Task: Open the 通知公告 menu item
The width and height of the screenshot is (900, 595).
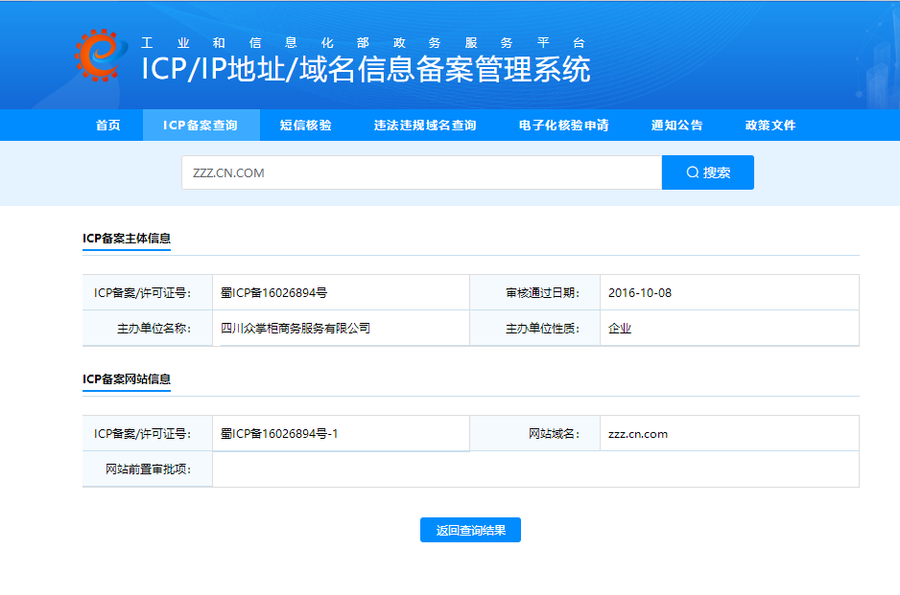Action: click(676, 125)
